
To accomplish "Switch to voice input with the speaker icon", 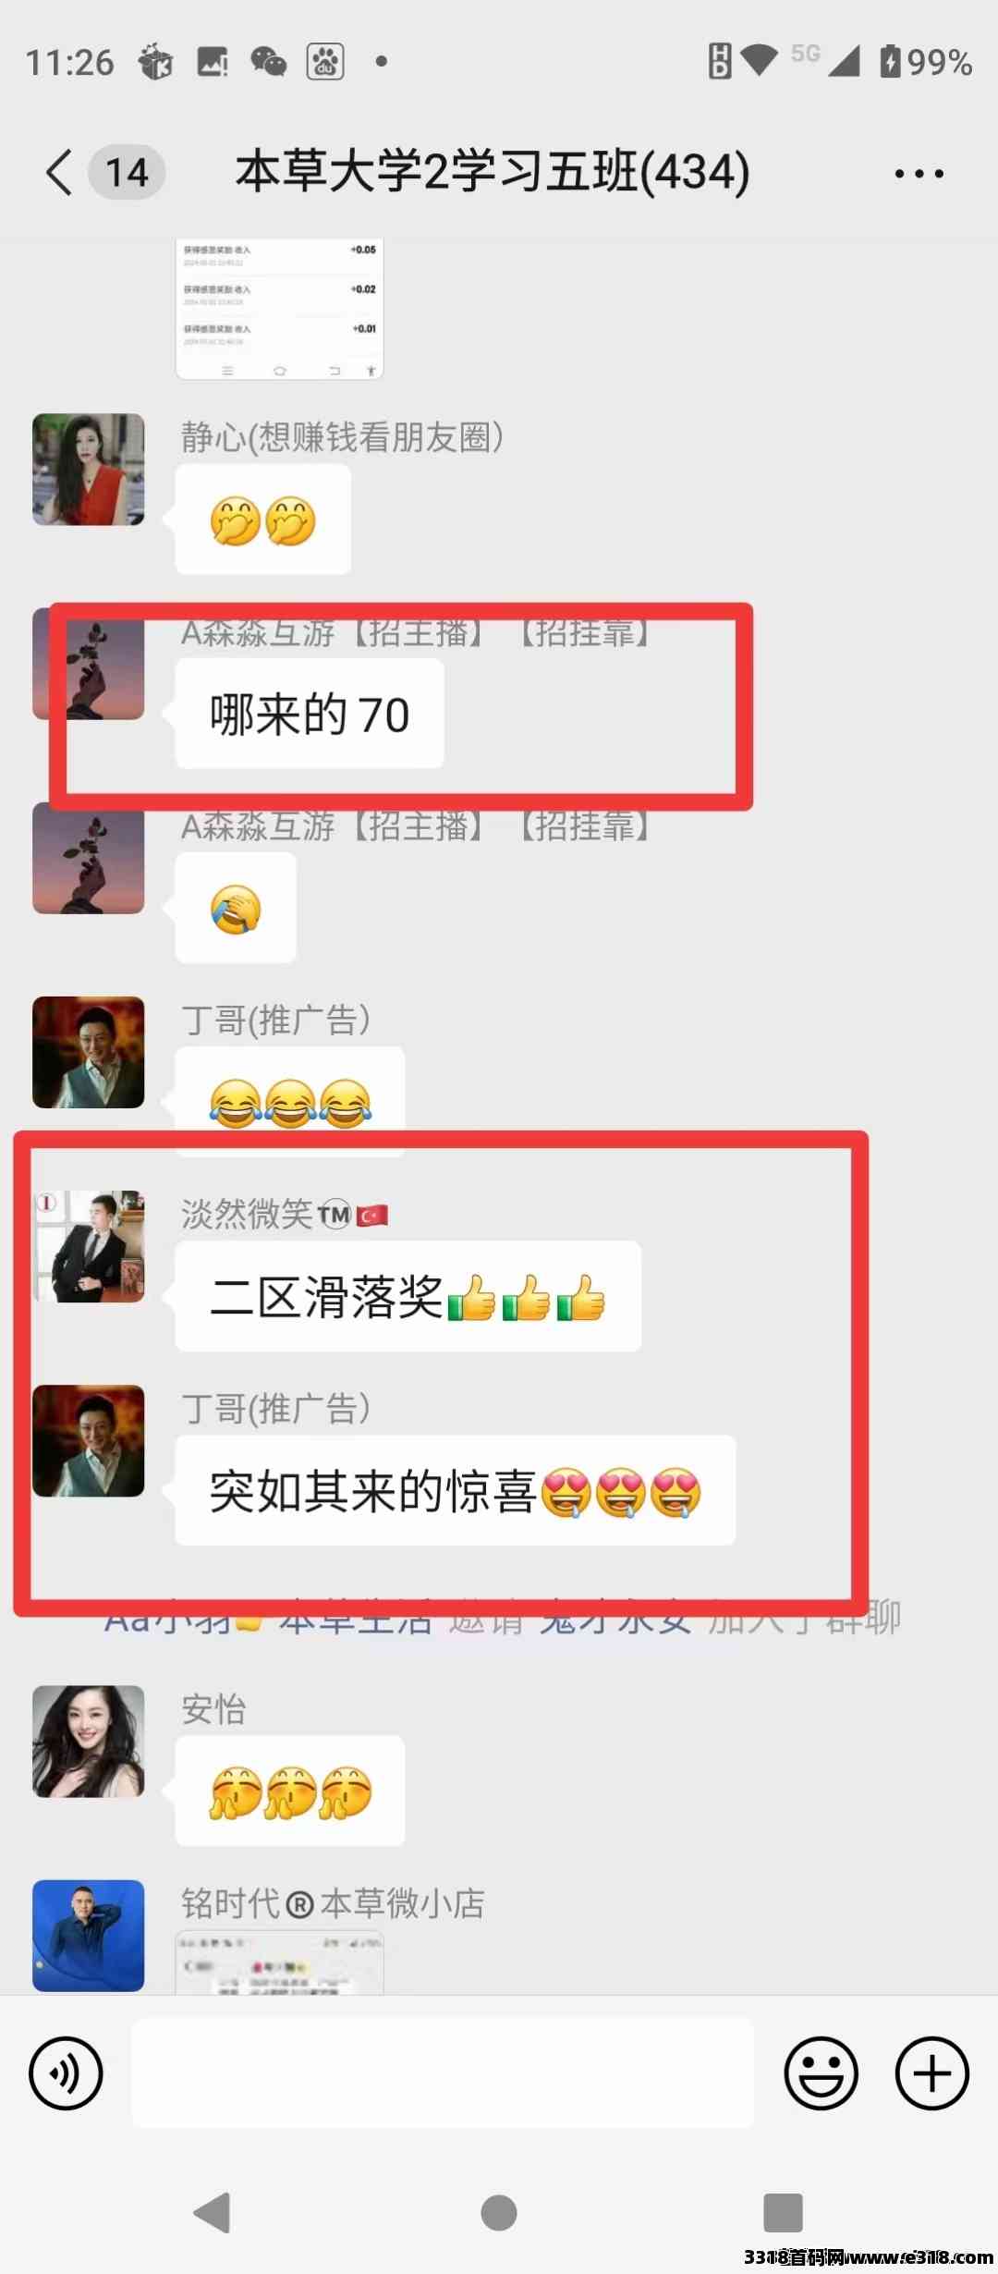I will [66, 2073].
